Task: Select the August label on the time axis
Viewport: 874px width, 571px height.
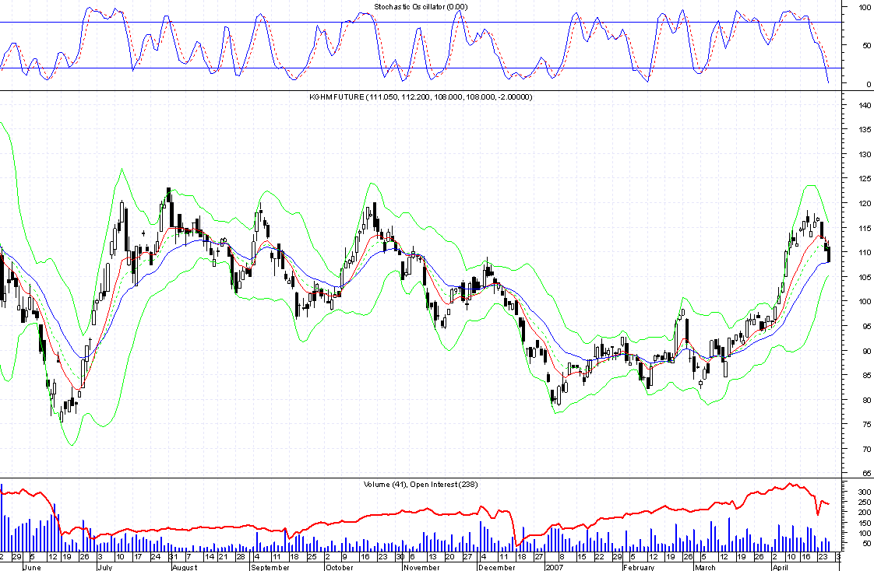Action: (x=185, y=567)
